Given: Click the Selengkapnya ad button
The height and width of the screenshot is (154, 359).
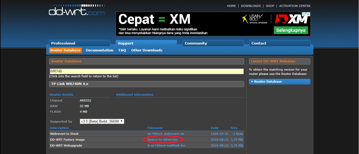Looking at the screenshot, I should (x=291, y=30).
